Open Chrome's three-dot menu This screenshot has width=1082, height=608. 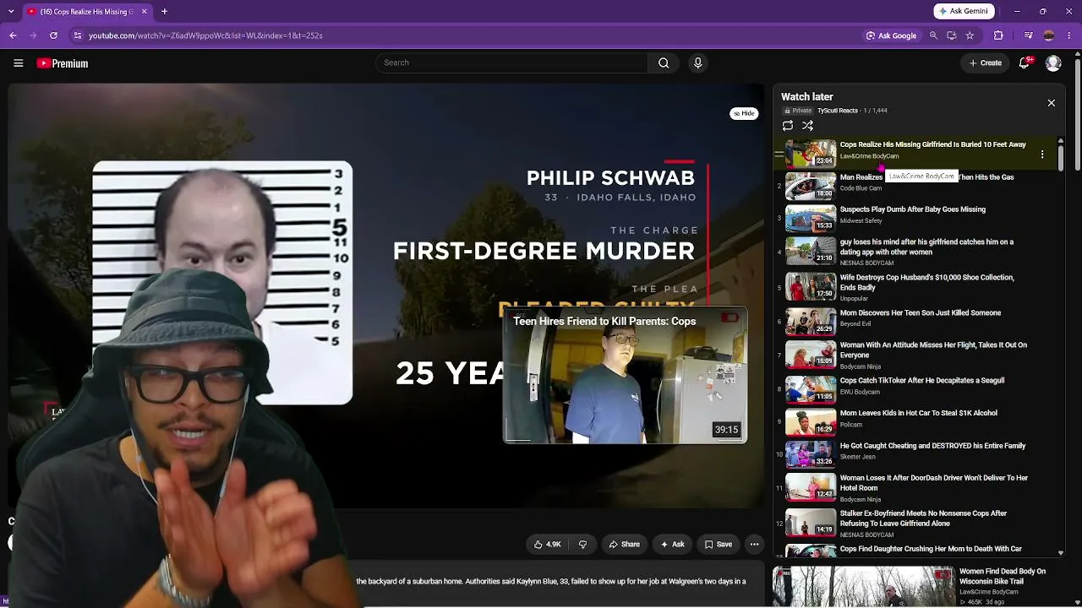[x=1069, y=35]
